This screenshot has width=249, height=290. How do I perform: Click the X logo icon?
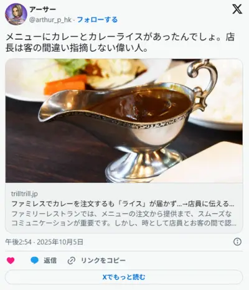tap(237, 9)
